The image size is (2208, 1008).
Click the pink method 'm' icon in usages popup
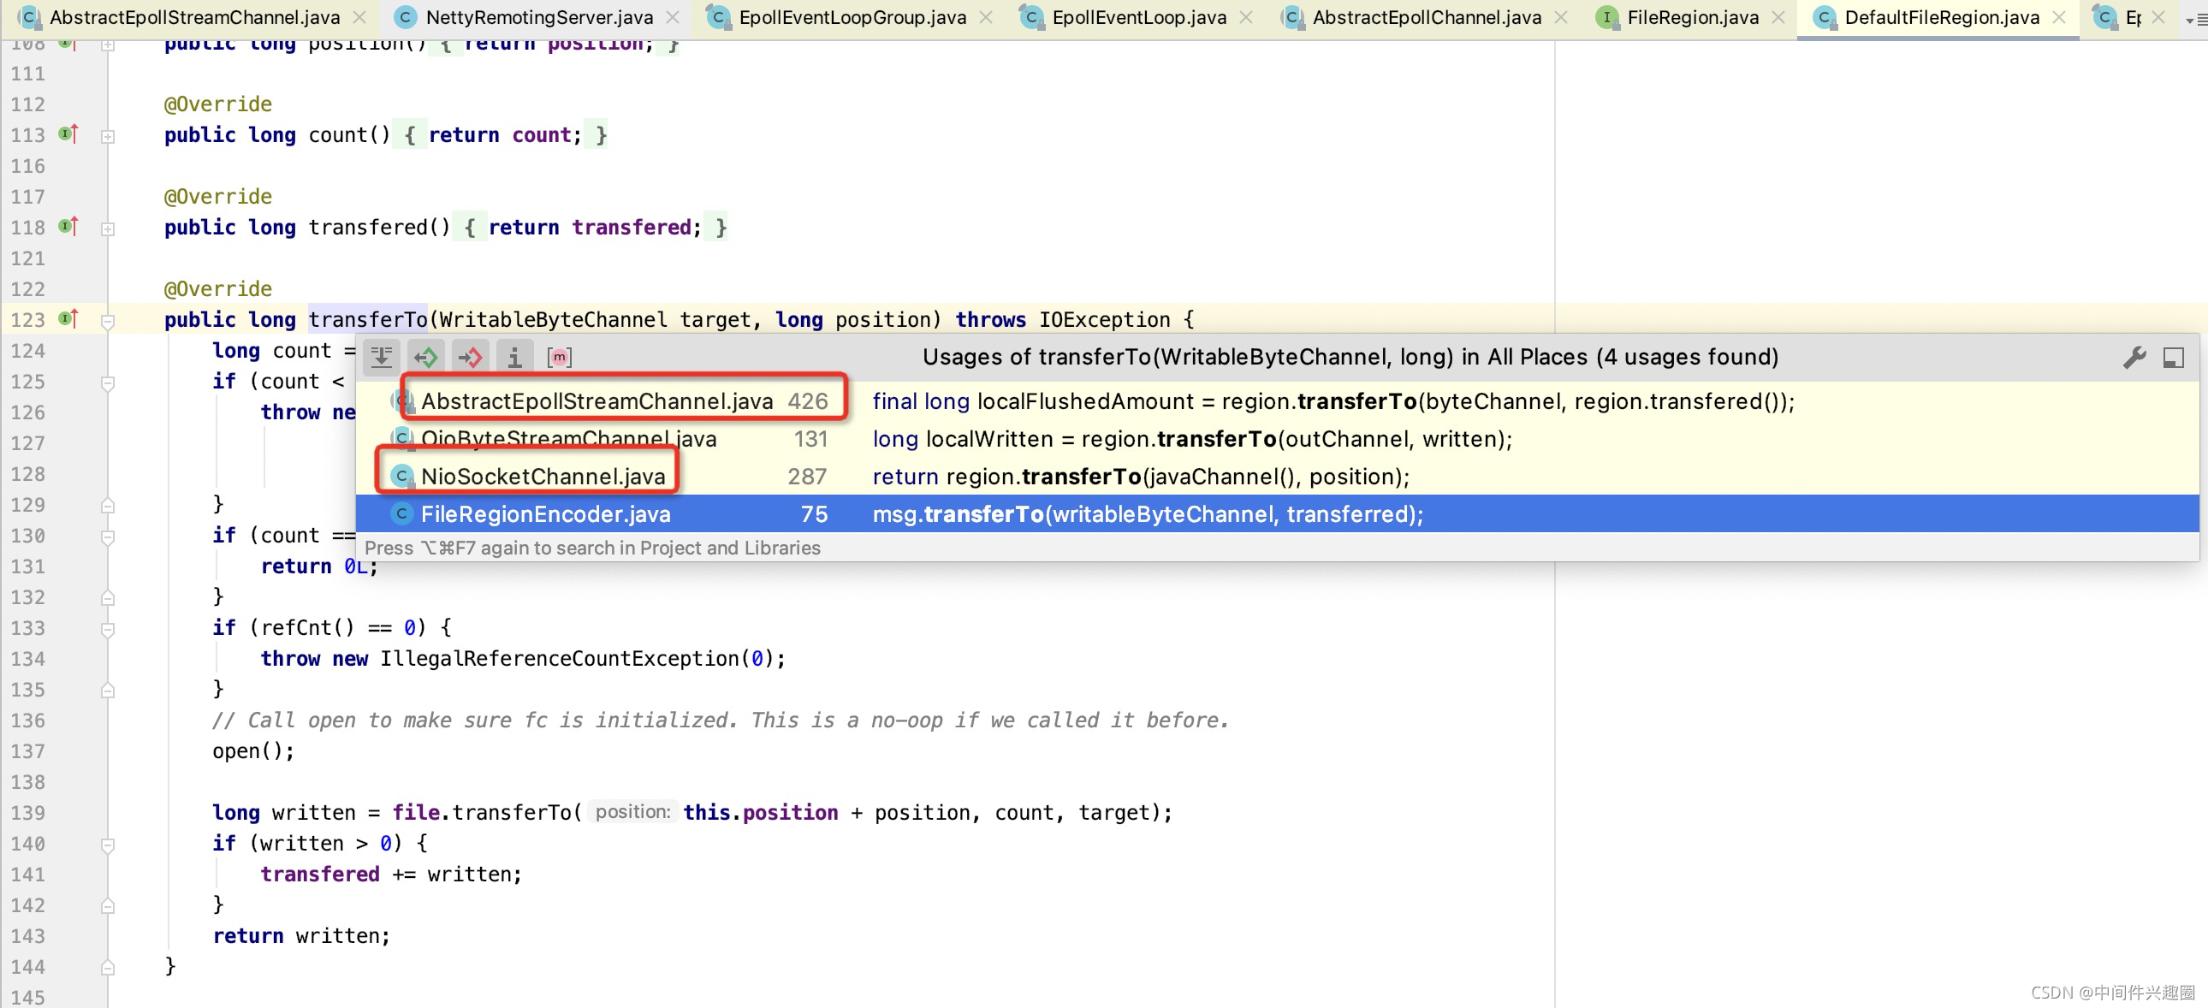[x=559, y=357]
